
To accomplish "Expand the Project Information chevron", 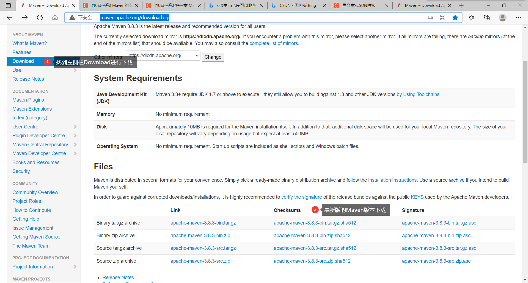I will click(75, 267).
